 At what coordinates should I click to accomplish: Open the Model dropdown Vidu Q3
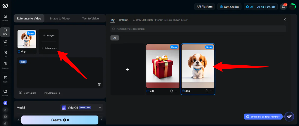pyautogui.click(x=82, y=108)
